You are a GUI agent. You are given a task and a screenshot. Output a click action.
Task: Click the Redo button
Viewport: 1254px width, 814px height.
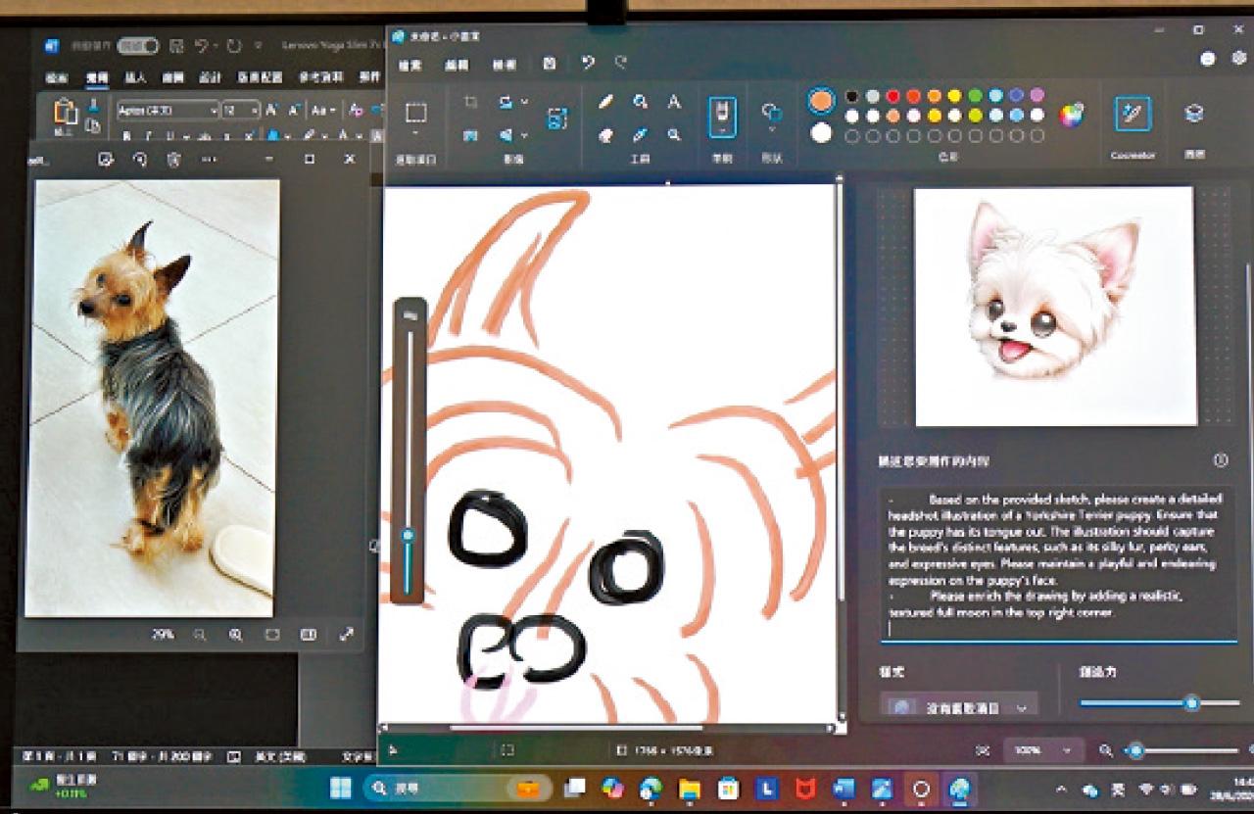coord(620,64)
